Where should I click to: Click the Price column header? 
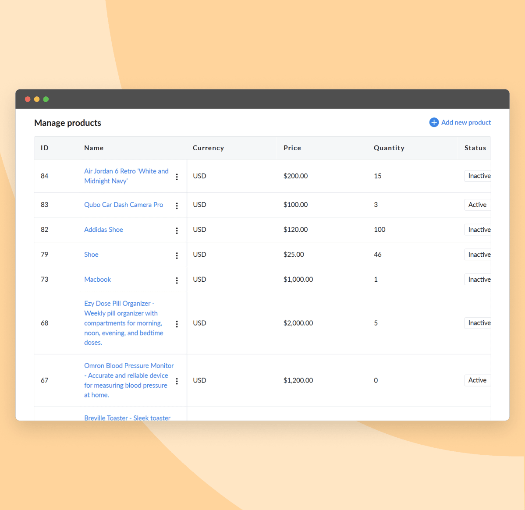click(x=292, y=148)
